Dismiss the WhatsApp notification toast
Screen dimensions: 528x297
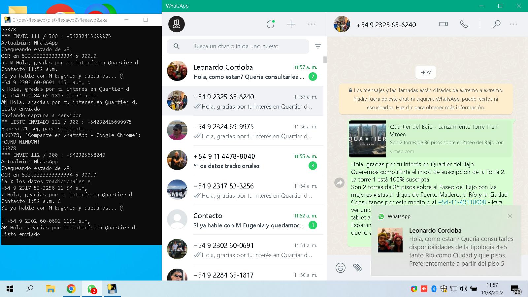[x=510, y=216]
